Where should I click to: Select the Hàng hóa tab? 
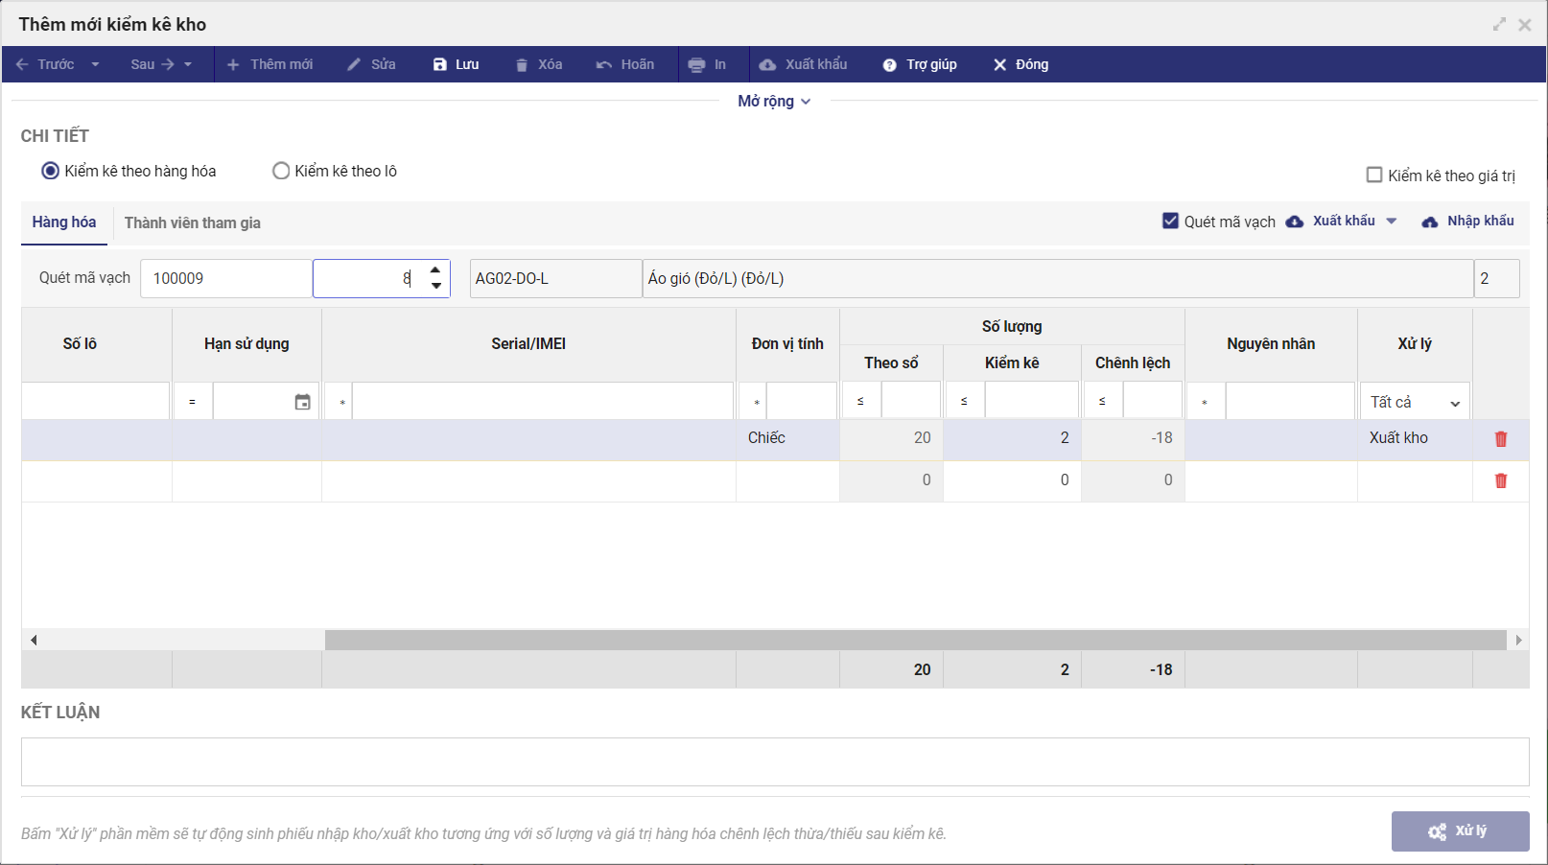(63, 222)
